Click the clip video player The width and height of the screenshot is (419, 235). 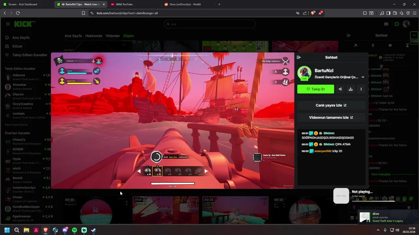(x=173, y=121)
